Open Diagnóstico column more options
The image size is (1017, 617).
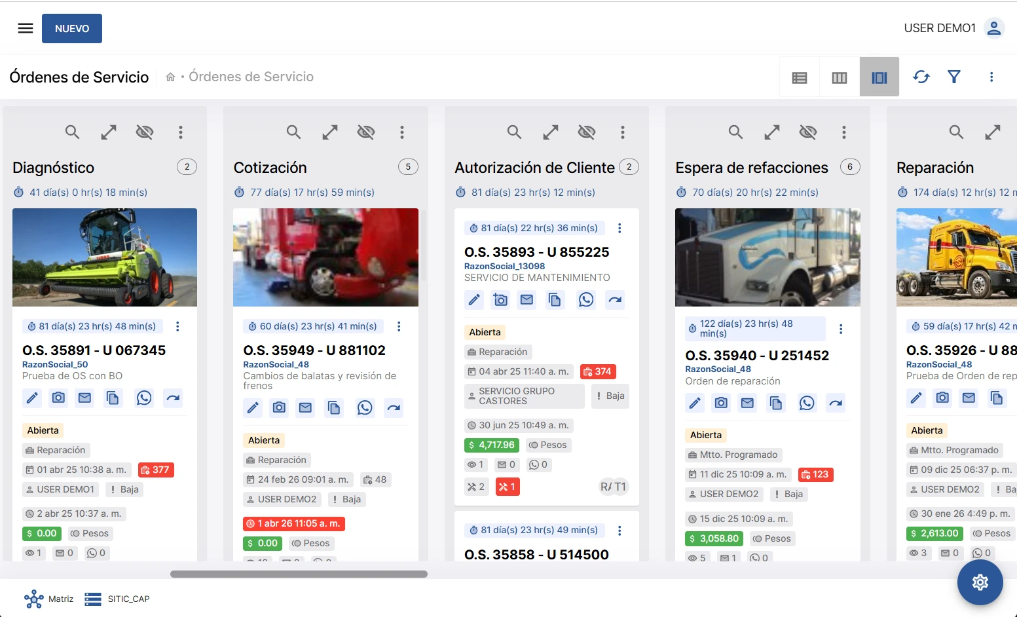(x=181, y=132)
